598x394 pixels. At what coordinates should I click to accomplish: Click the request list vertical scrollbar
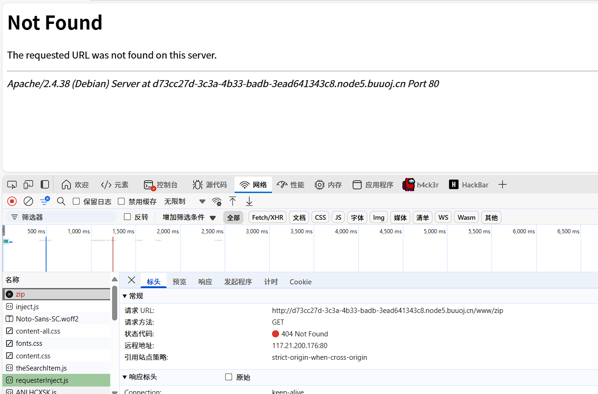114,305
